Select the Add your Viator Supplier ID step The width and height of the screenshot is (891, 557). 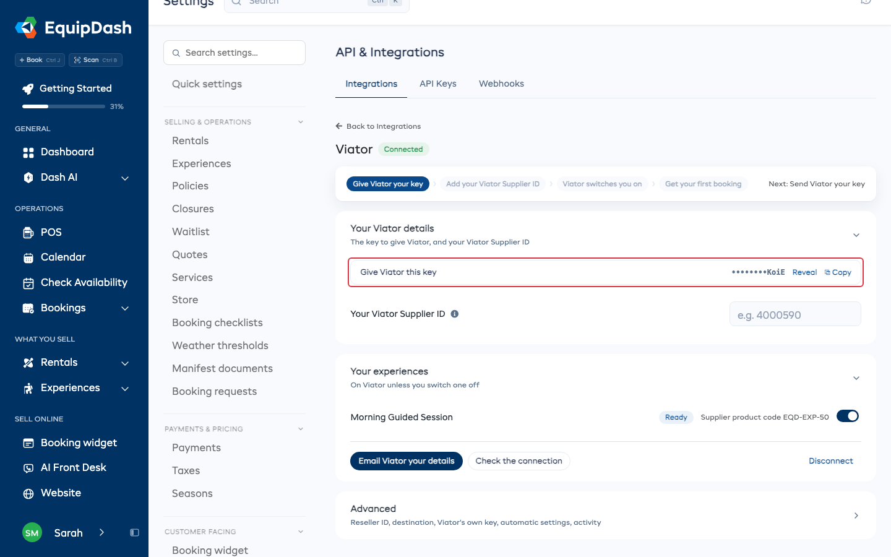point(493,184)
